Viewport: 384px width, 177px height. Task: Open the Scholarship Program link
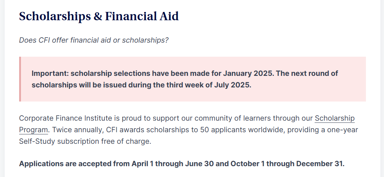[335, 118]
